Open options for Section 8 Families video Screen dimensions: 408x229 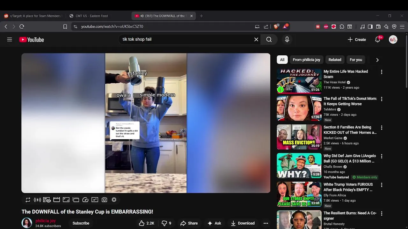[x=382, y=128]
